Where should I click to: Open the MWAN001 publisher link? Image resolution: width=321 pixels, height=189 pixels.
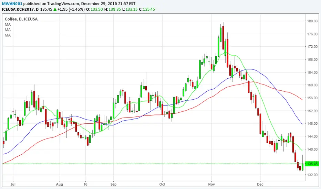(x=12, y=4)
